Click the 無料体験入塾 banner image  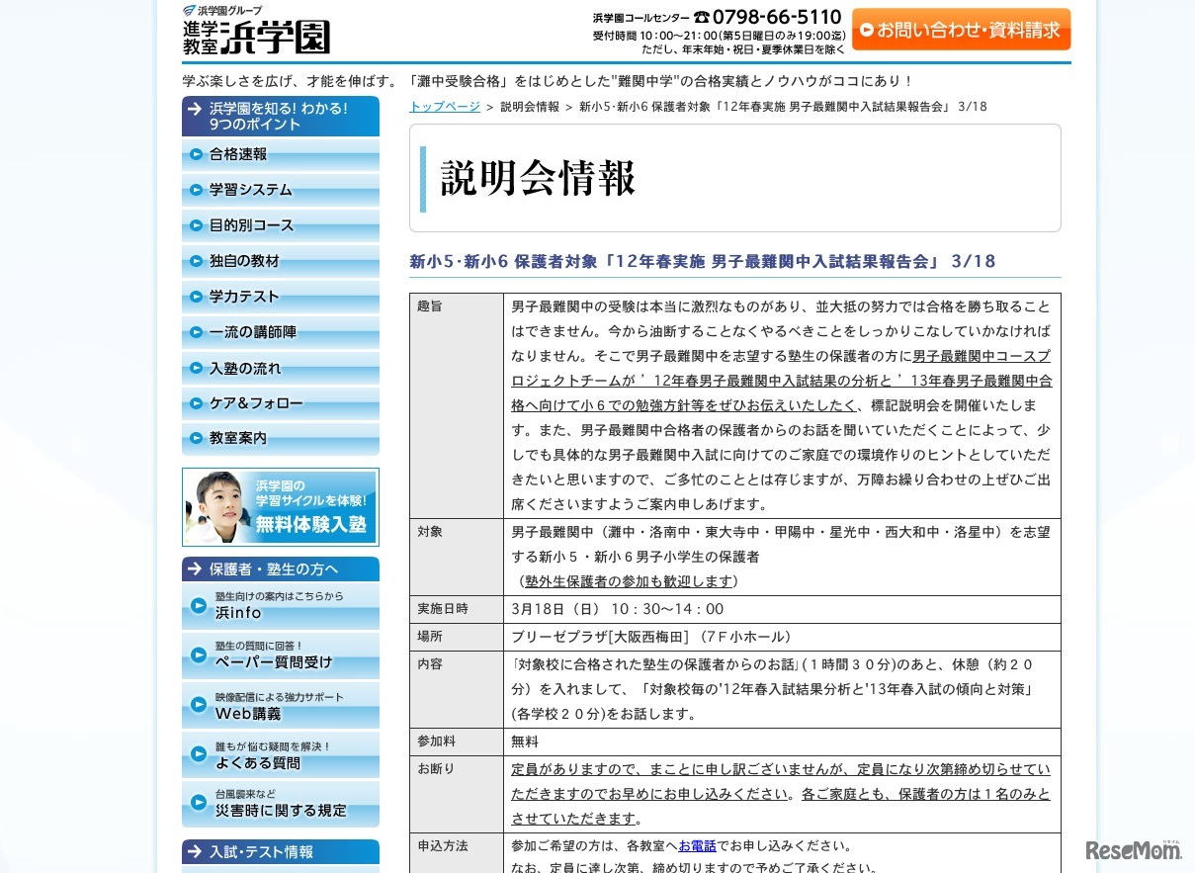[281, 507]
